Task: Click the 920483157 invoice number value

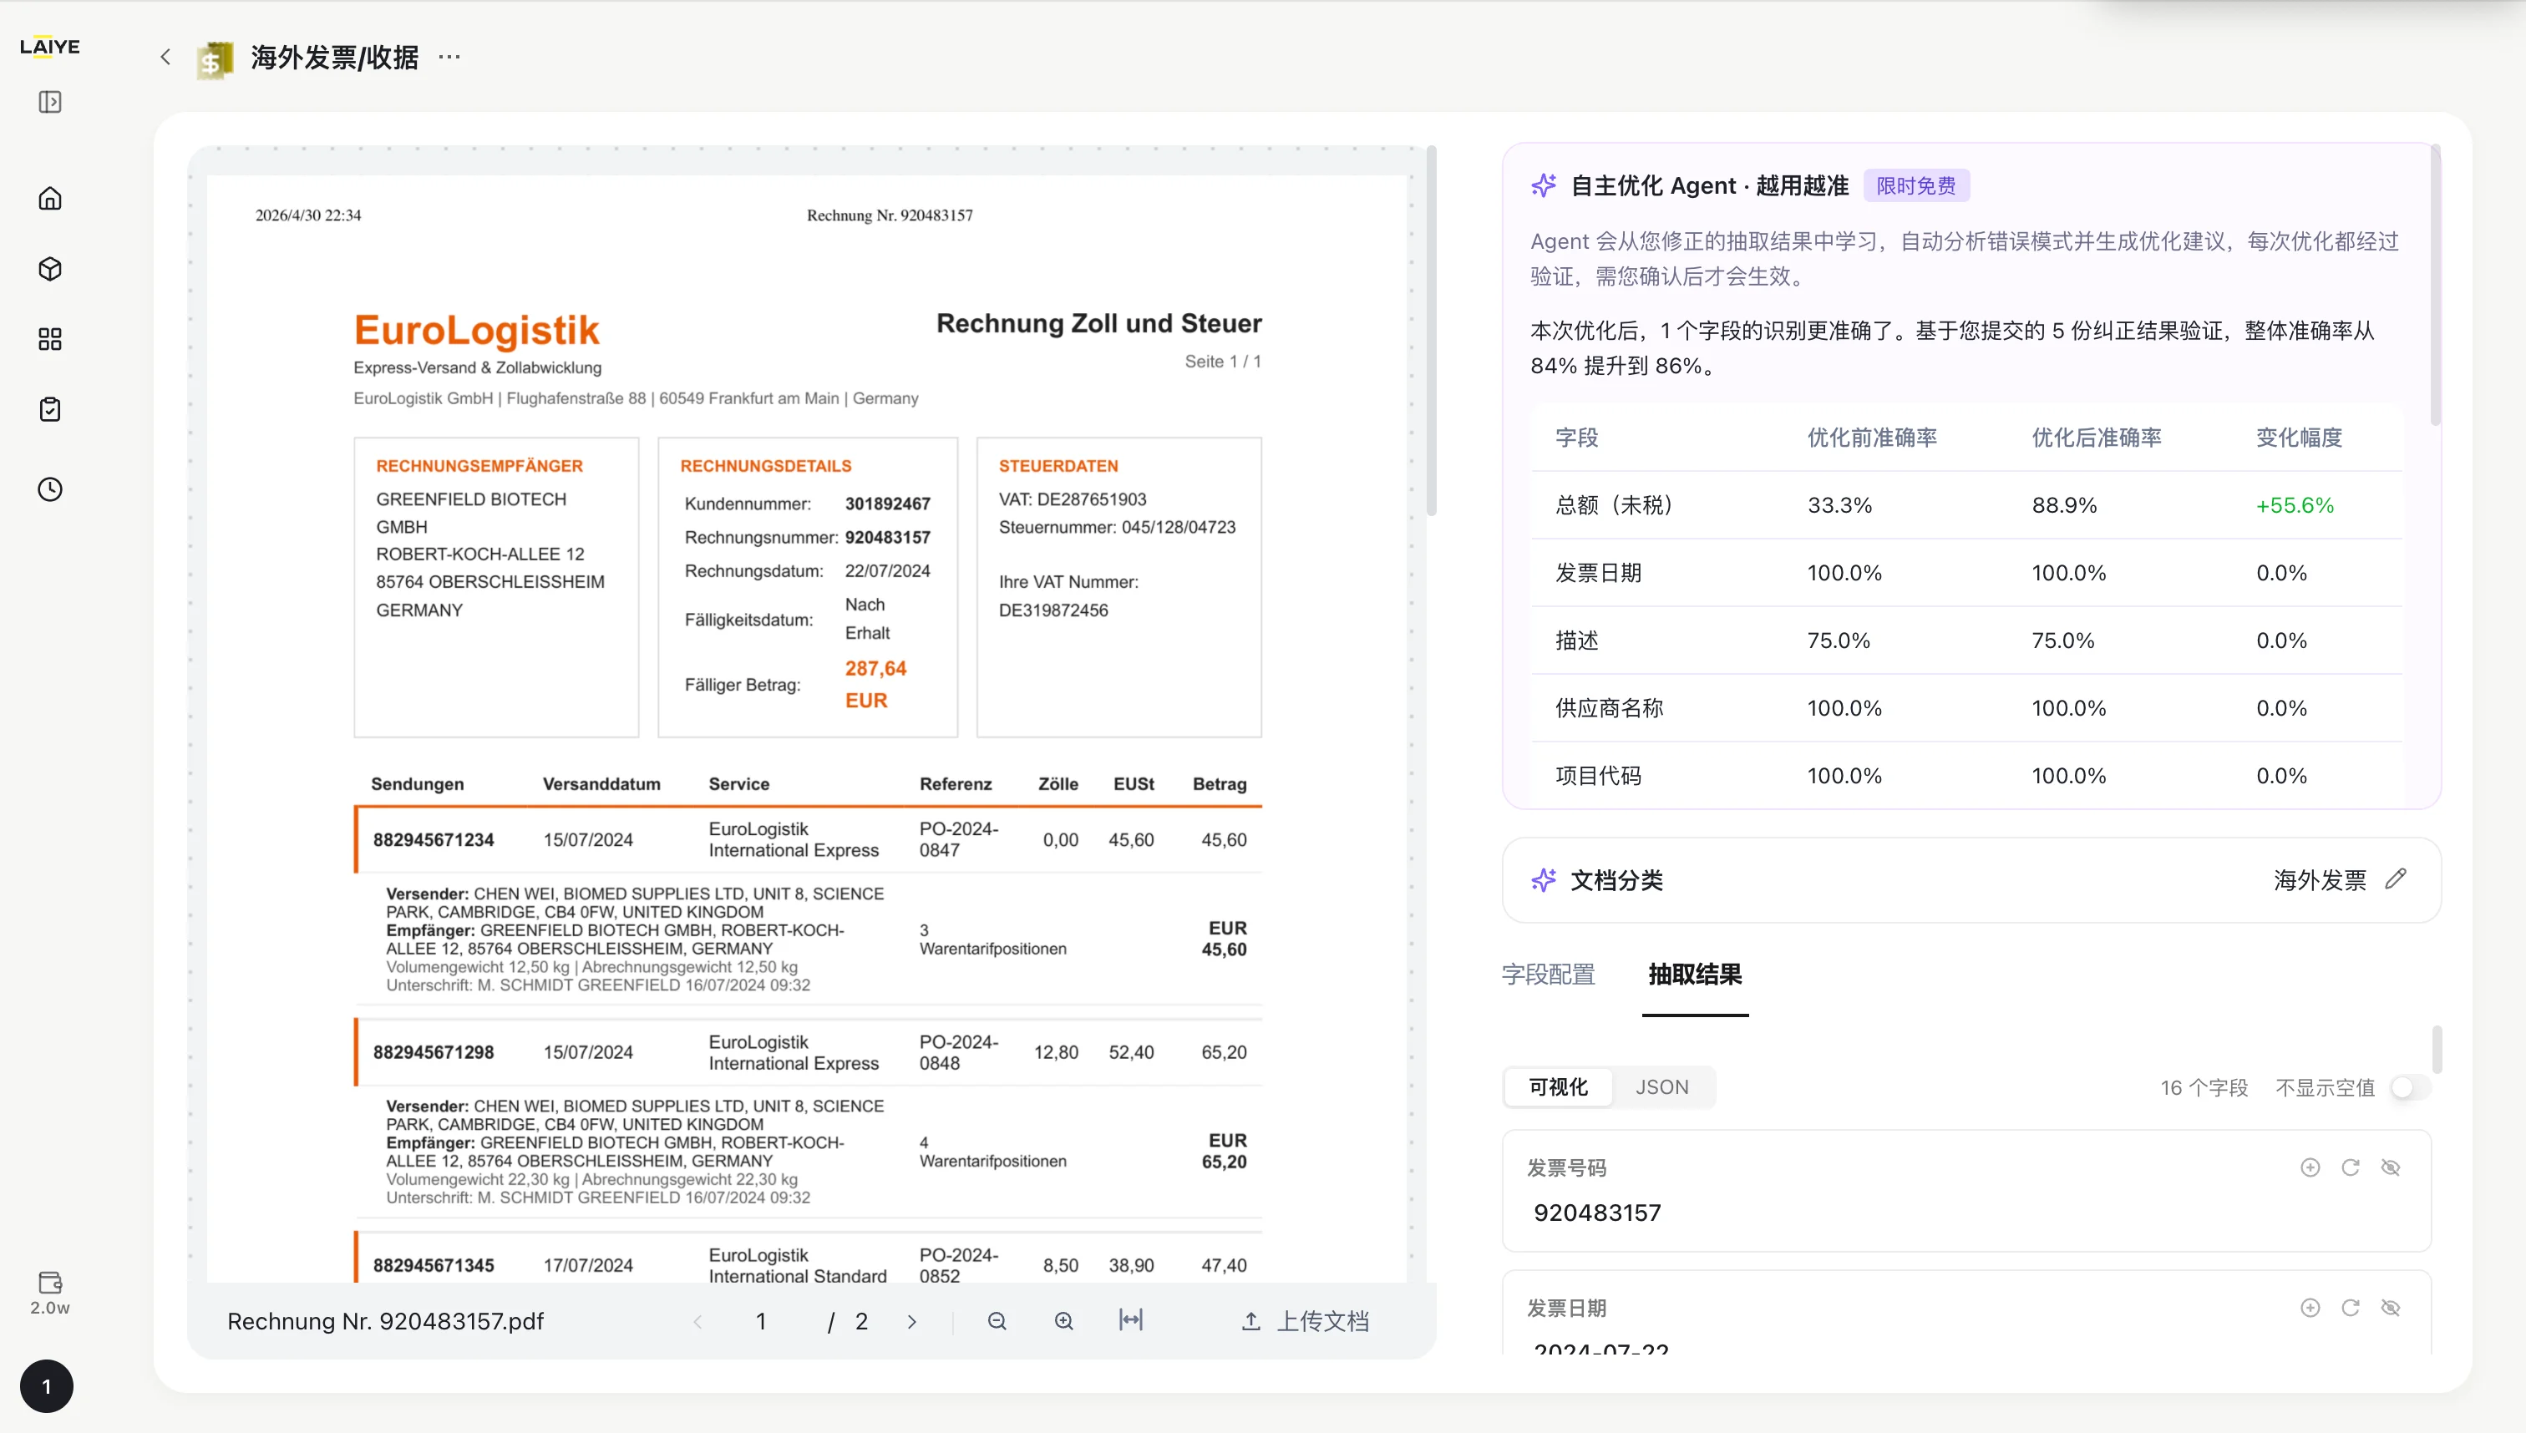Action: click(1597, 1213)
